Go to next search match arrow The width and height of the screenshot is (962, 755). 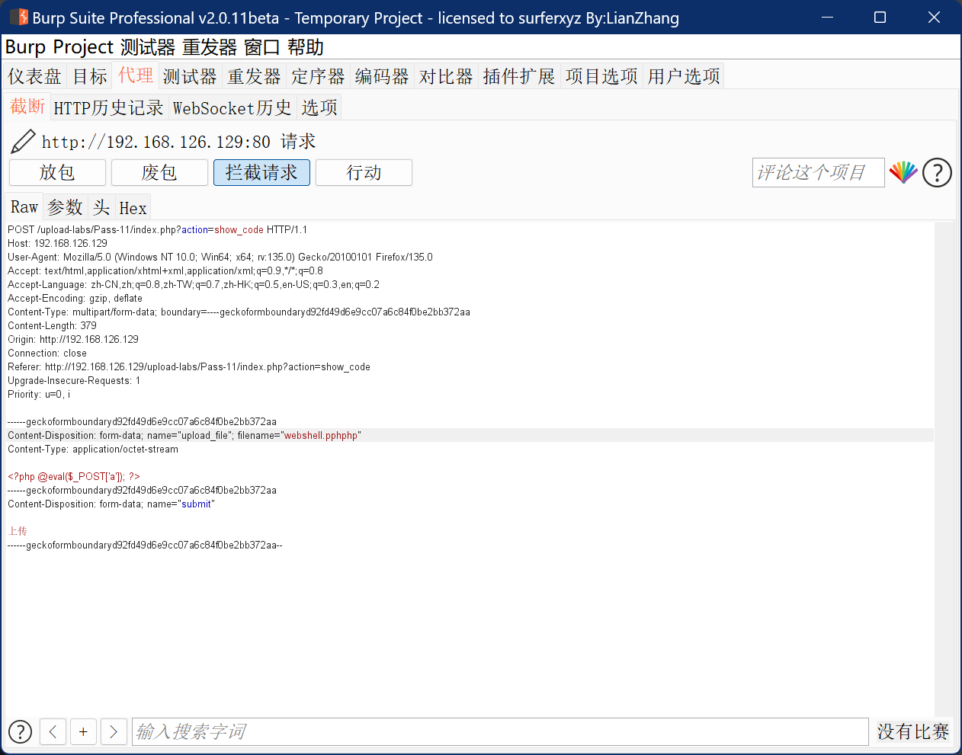[x=114, y=731]
